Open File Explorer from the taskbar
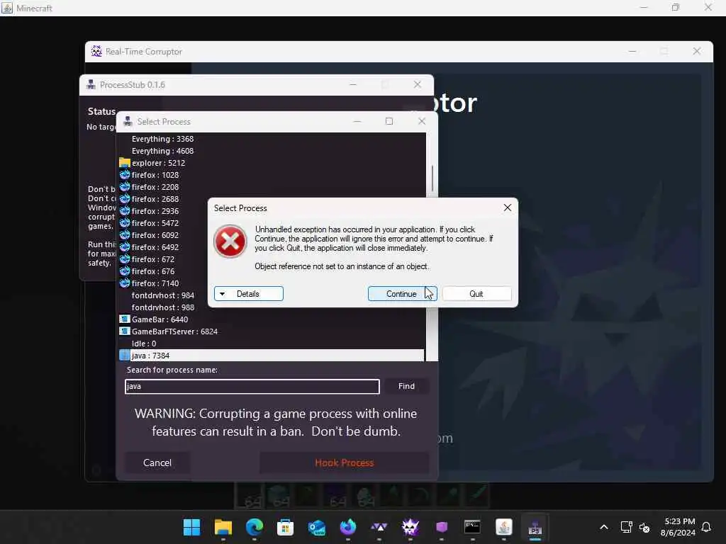The image size is (726, 544). click(x=223, y=527)
